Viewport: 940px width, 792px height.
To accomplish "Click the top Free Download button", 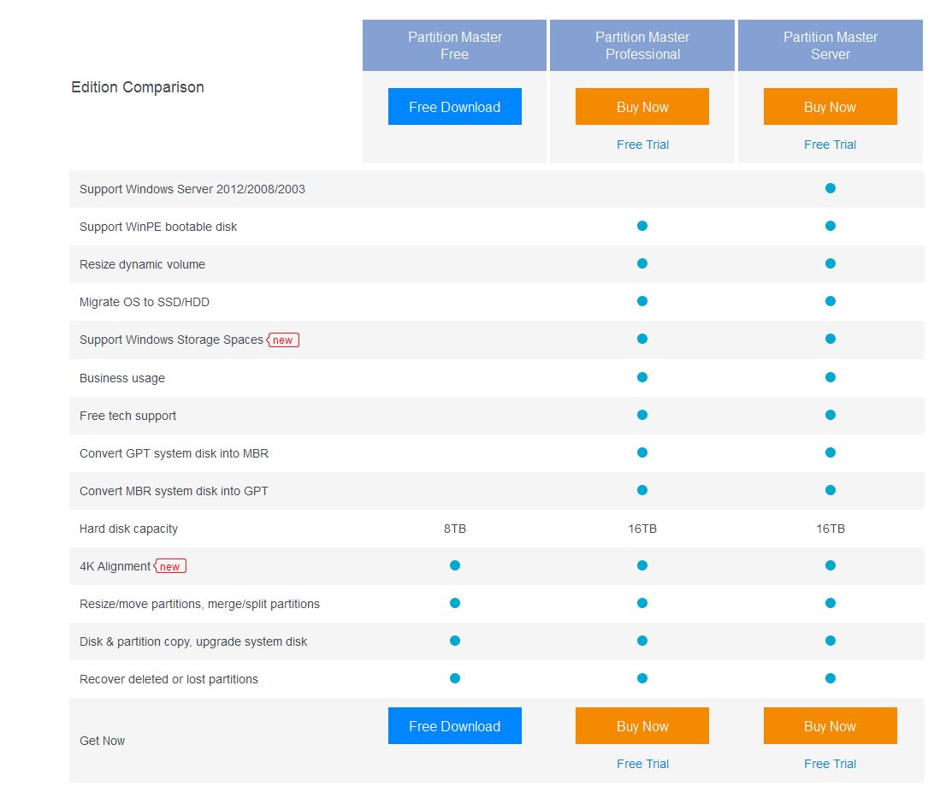I will 454,107.
